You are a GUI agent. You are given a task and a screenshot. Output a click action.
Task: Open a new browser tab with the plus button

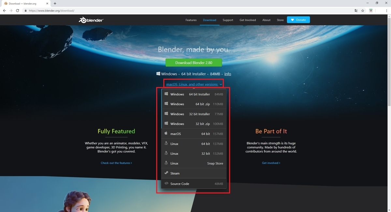55,3
